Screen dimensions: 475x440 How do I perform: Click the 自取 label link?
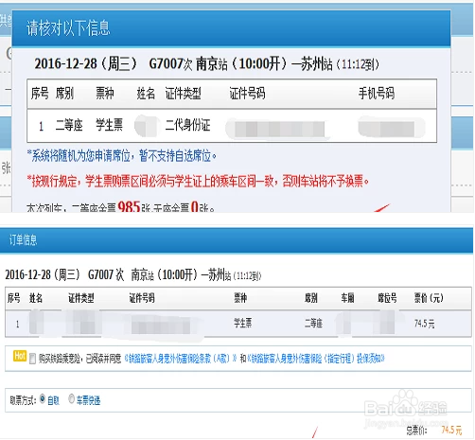pyautogui.click(x=53, y=400)
